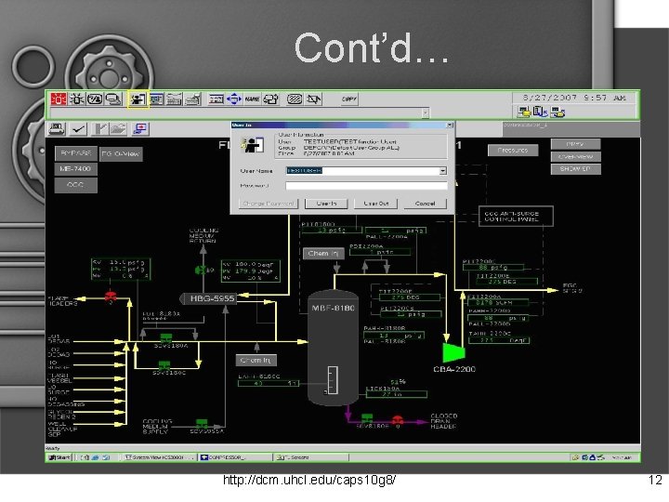669x502 pixels.
Task: Click the green SDV8180A valve
Action: 166,338
